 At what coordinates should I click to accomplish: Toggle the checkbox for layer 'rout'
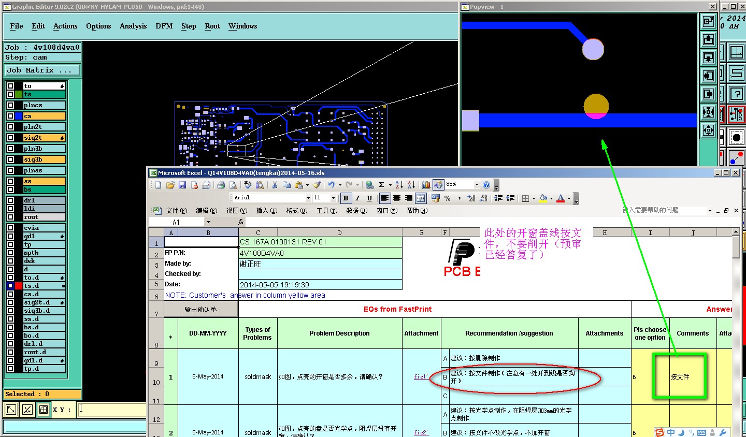(10, 217)
